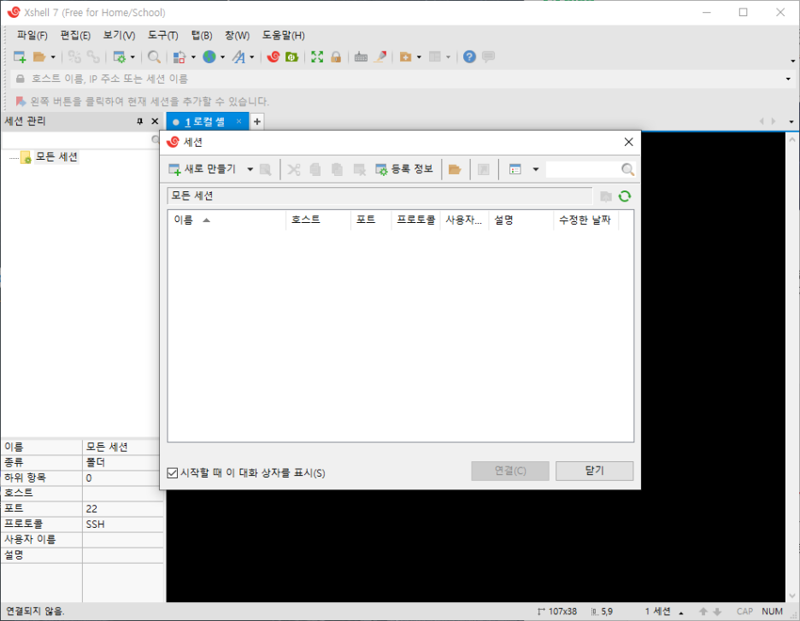This screenshot has height=621, width=800.
Task: Click the host address input field
Action: 403,79
